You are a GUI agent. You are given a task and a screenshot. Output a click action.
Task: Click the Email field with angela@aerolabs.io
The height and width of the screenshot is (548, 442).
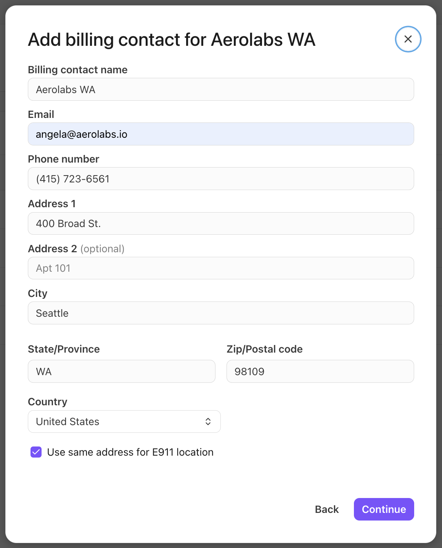pos(221,134)
